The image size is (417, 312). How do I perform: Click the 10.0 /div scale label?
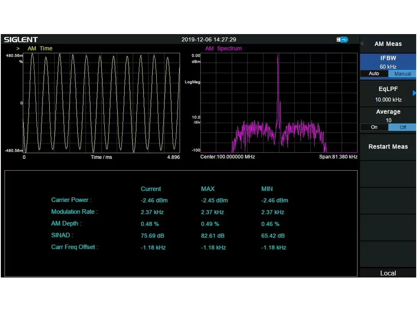[x=196, y=120]
